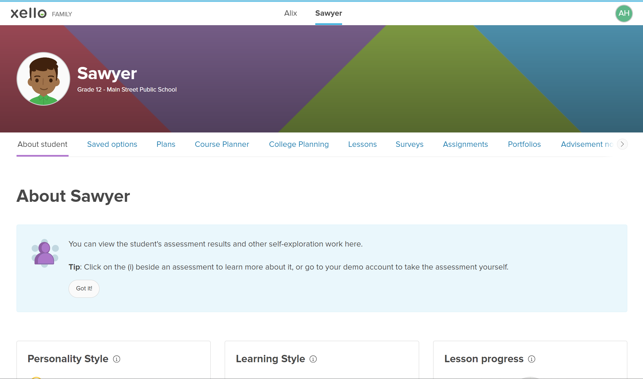Click the info icon beside Personality Style
This screenshot has height=379, width=643.
point(117,359)
